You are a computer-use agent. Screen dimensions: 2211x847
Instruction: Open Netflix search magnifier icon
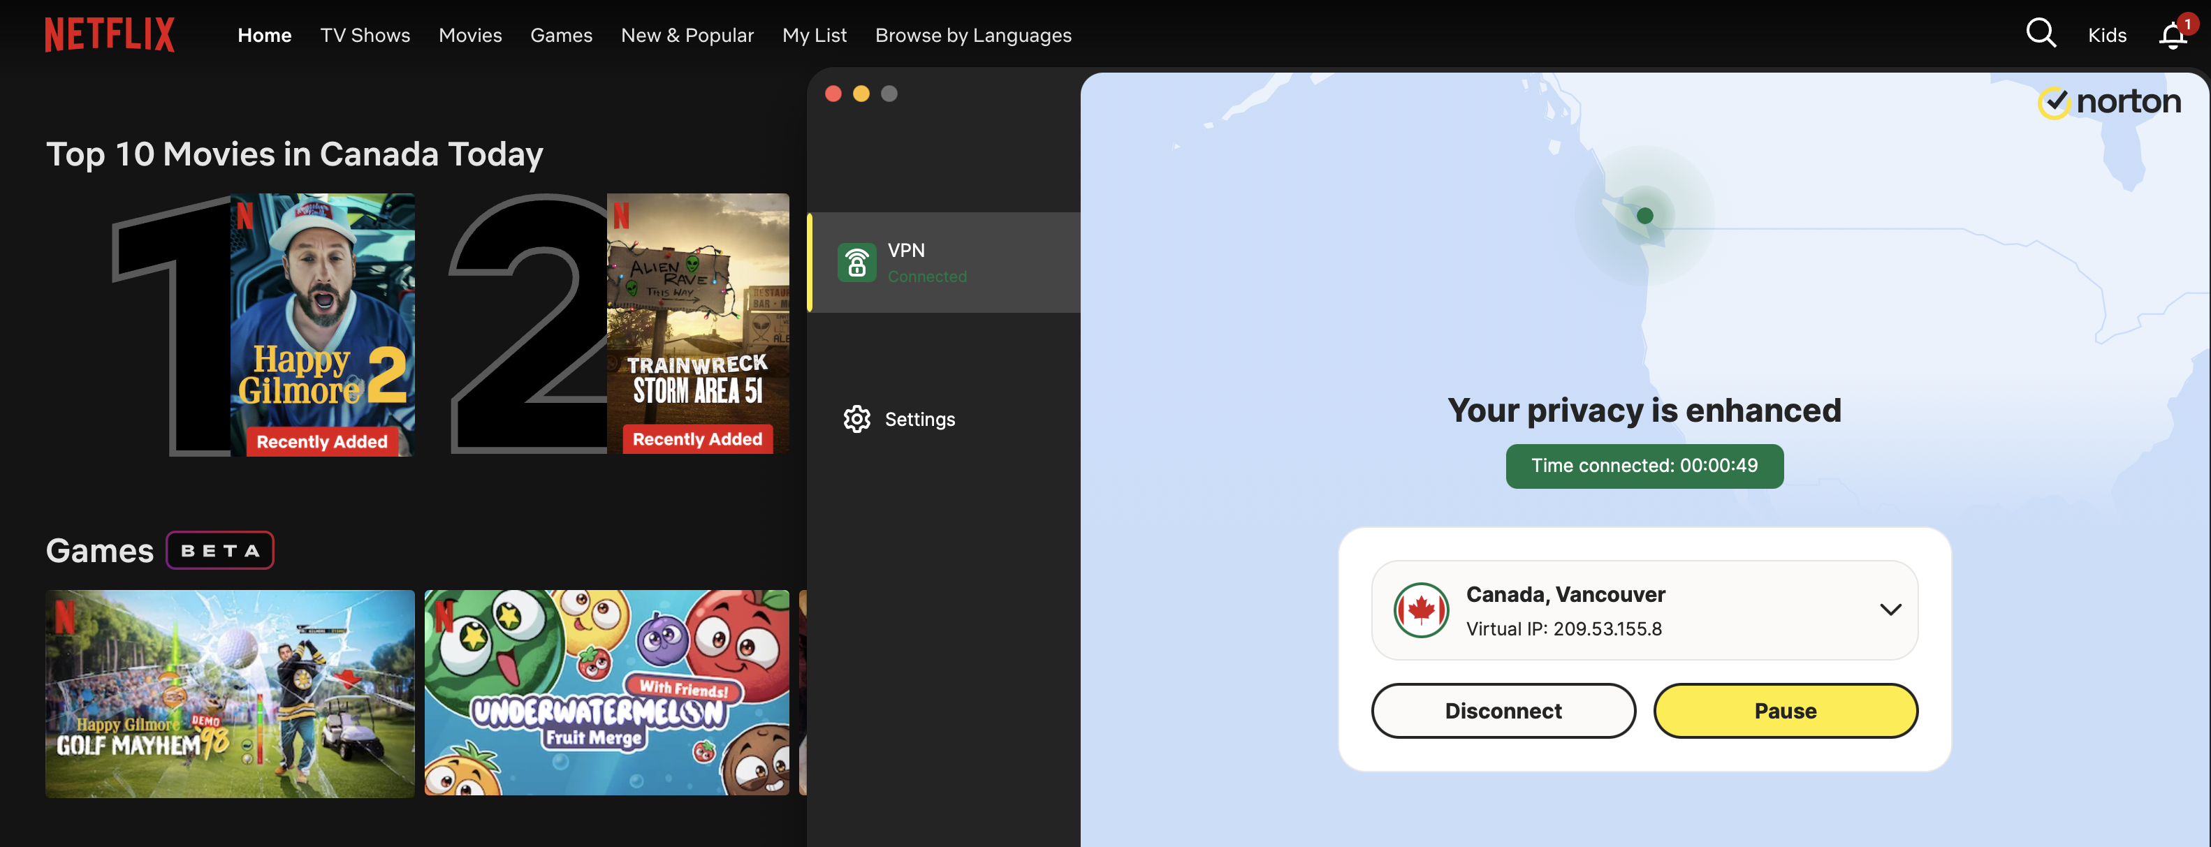coord(2040,34)
